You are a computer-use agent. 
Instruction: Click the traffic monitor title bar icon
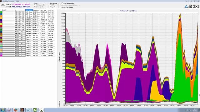point(1,1)
